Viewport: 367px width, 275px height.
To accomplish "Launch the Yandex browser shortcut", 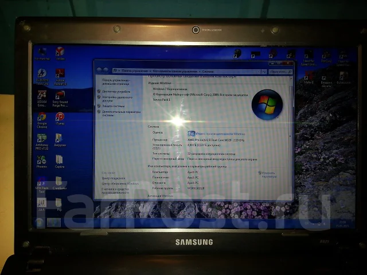I will click(x=60, y=54).
